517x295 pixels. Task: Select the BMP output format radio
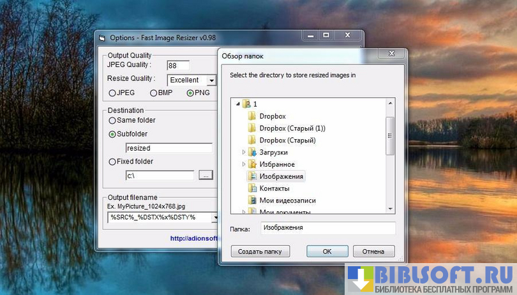click(153, 93)
